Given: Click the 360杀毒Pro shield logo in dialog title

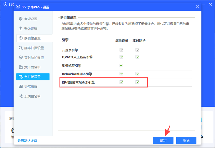Looking at the screenshot, I should coord(18,7).
